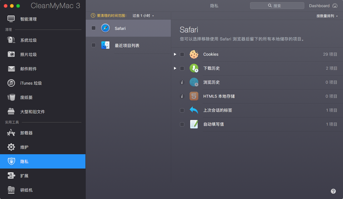Click the download history green icon
The width and height of the screenshot is (343, 199).
click(194, 68)
